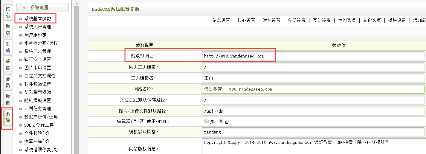The width and height of the screenshot is (426, 154).
Task: Open 图片水印设置
Action: point(38,68)
